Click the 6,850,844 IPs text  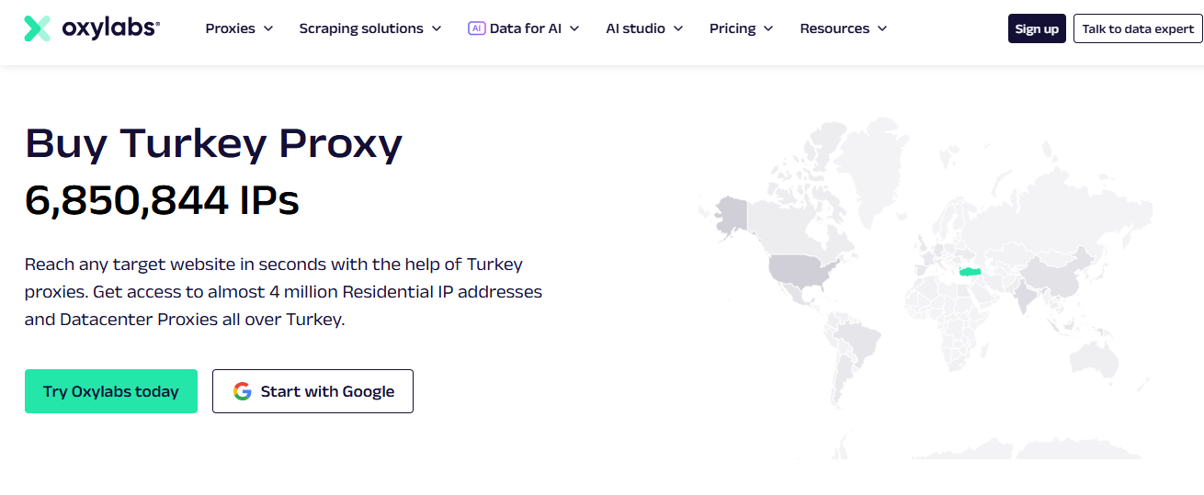162,200
